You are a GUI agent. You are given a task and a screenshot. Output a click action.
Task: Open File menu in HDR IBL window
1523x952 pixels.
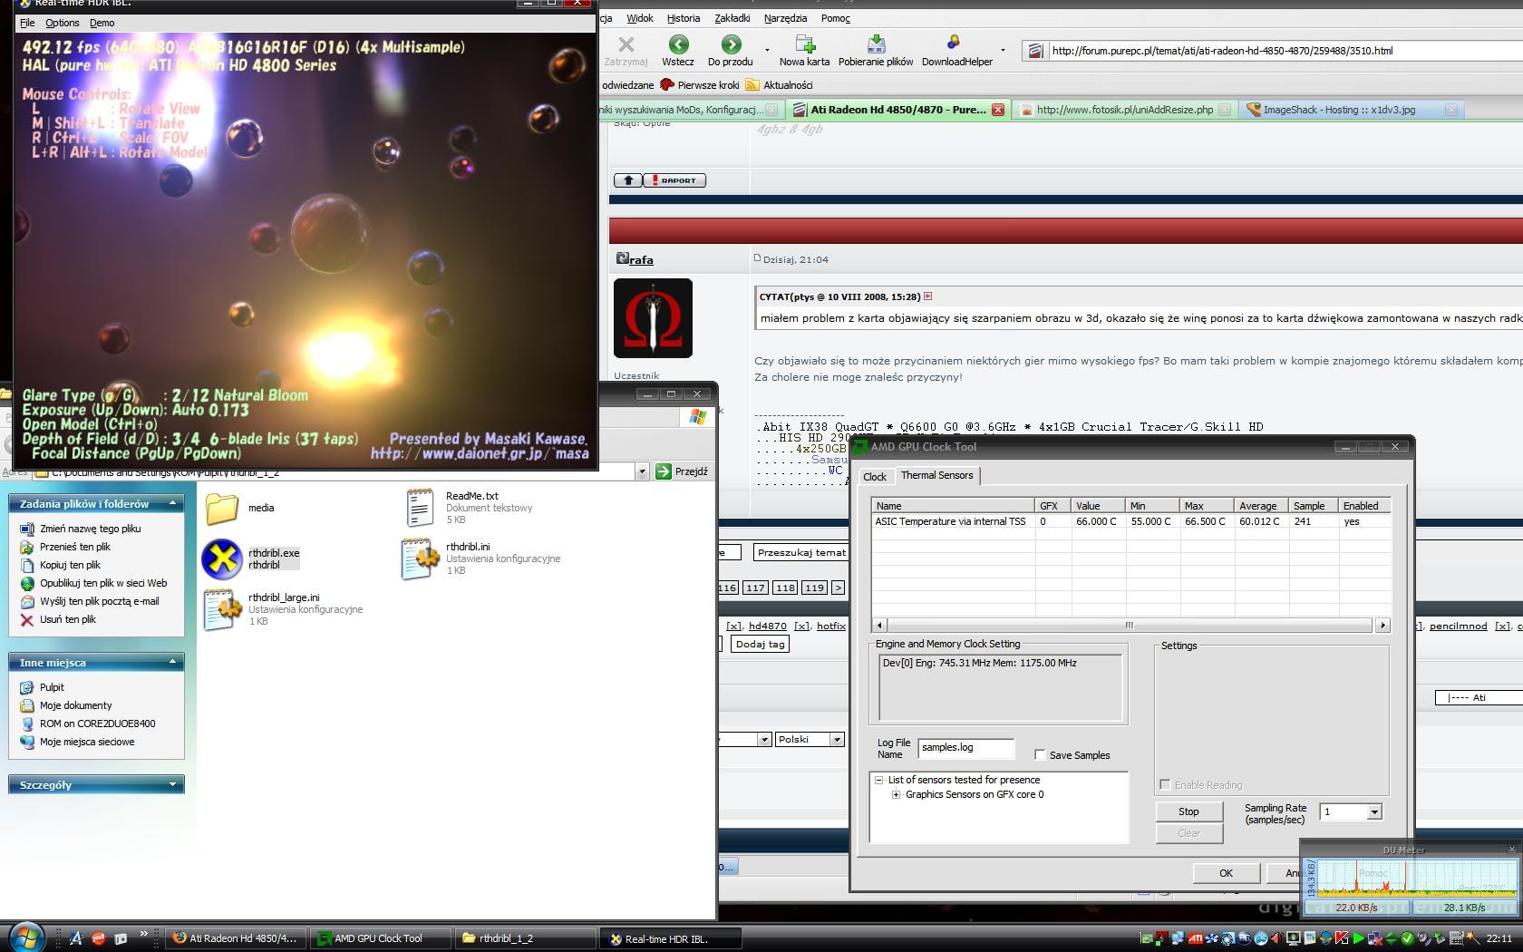[x=27, y=23]
